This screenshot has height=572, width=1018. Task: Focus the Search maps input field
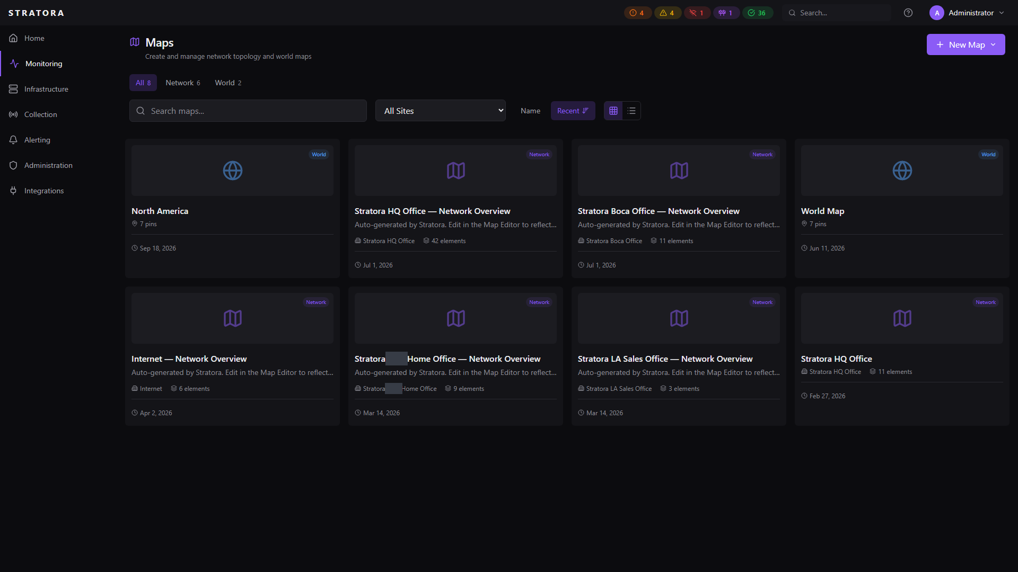coord(248,111)
